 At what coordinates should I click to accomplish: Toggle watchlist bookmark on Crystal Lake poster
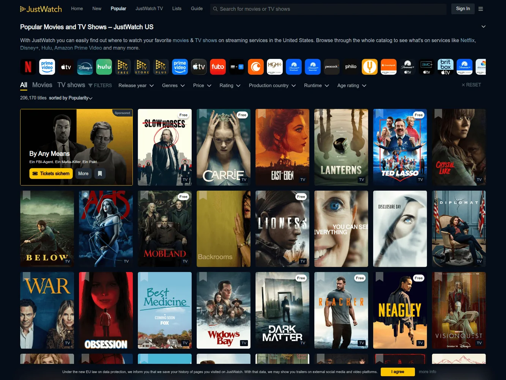click(x=438, y=113)
